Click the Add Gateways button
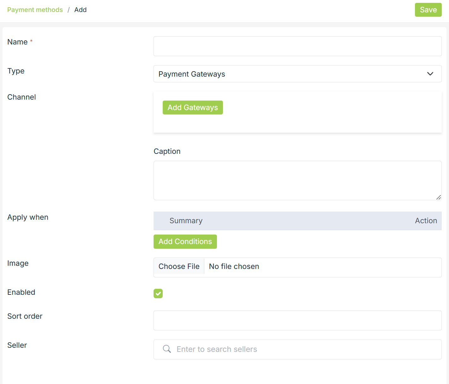The height and width of the screenshot is (384, 449). point(193,108)
